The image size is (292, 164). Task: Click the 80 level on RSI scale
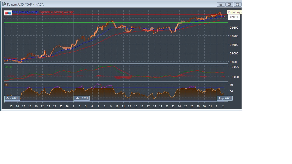click(x=231, y=85)
